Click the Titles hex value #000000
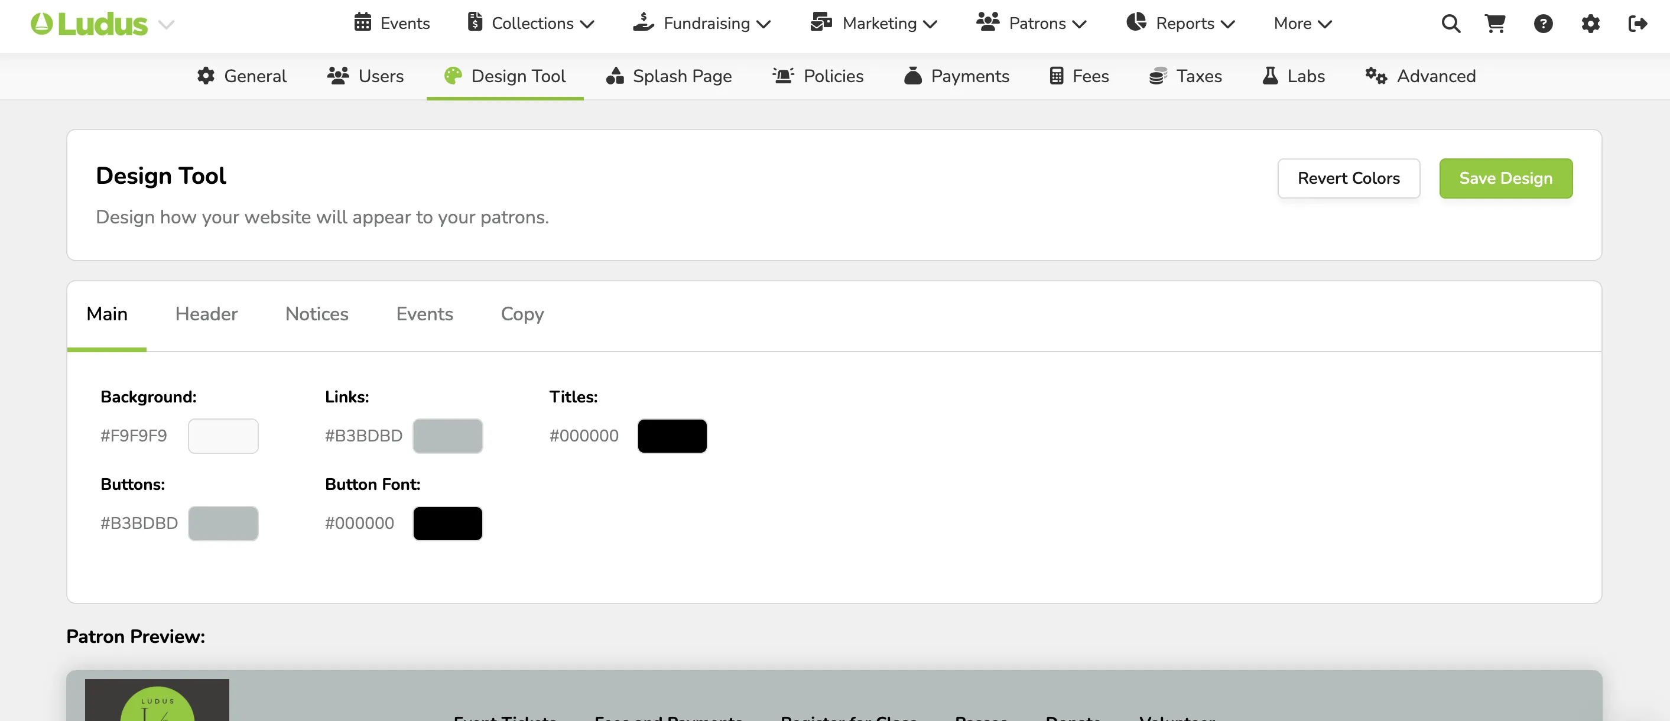This screenshot has height=721, width=1670. click(584, 436)
